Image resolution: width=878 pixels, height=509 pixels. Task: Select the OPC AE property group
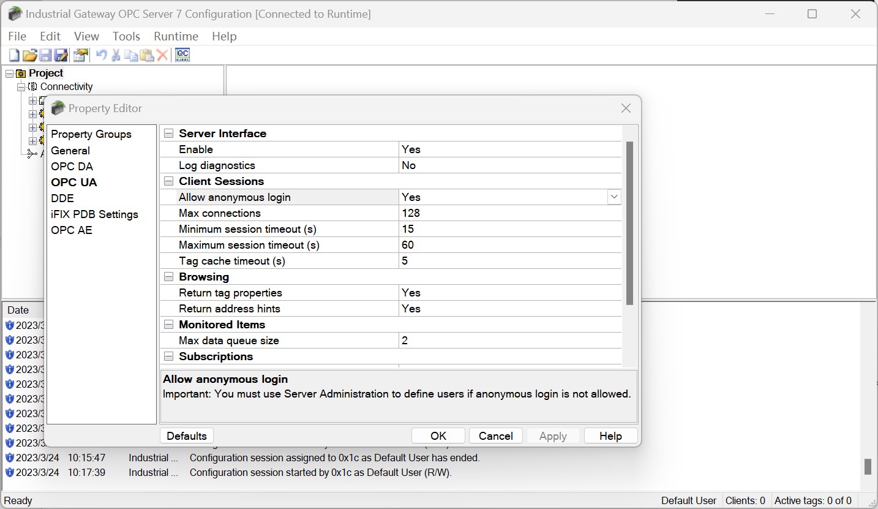click(x=72, y=230)
